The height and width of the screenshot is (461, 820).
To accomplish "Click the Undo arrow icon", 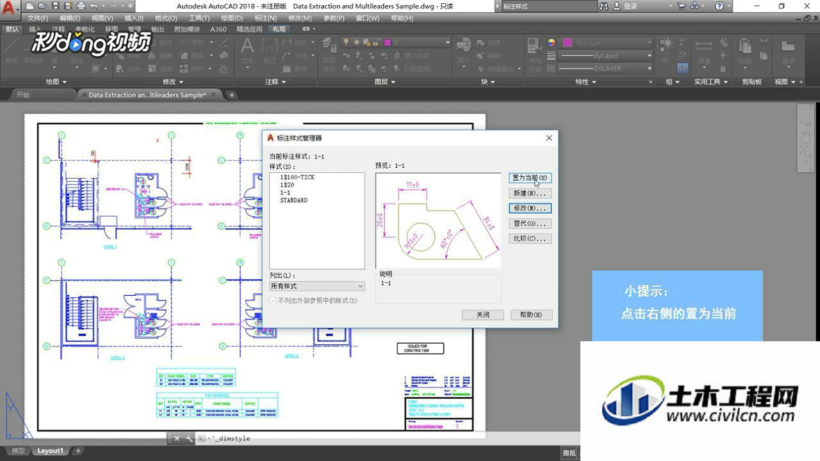I will coord(94,6).
